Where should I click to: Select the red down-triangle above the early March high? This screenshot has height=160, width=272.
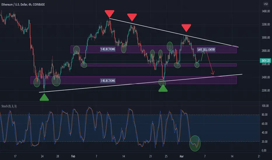(x=186, y=28)
